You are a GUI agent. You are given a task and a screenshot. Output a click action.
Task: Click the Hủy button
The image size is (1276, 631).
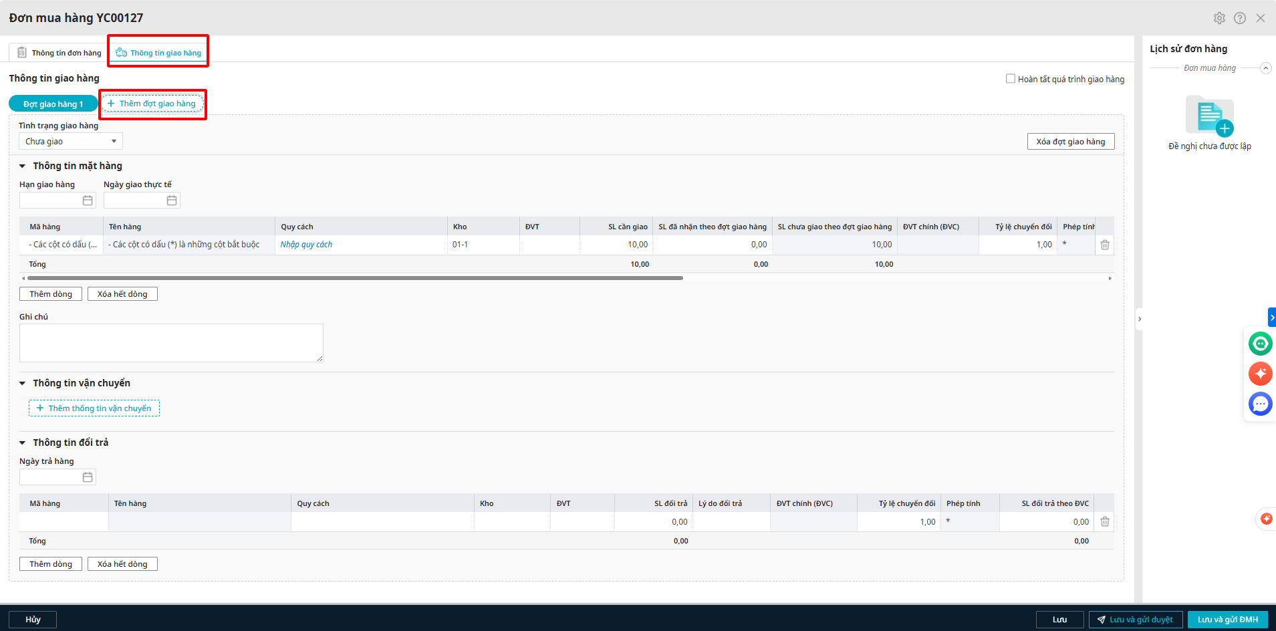coord(33,620)
